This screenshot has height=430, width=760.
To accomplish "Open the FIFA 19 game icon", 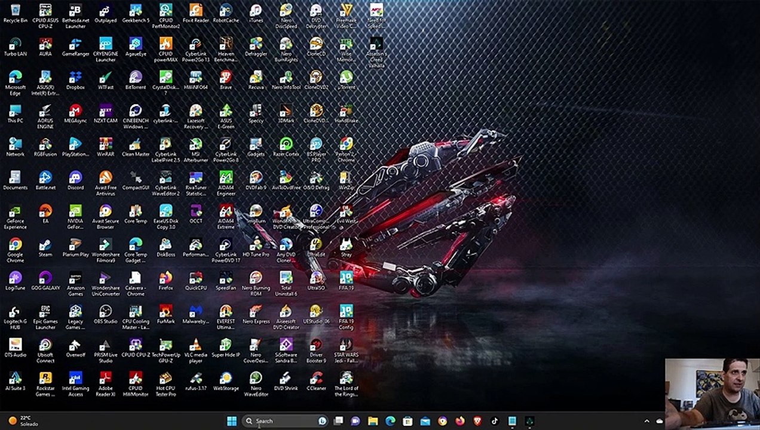I will click(x=347, y=281).
